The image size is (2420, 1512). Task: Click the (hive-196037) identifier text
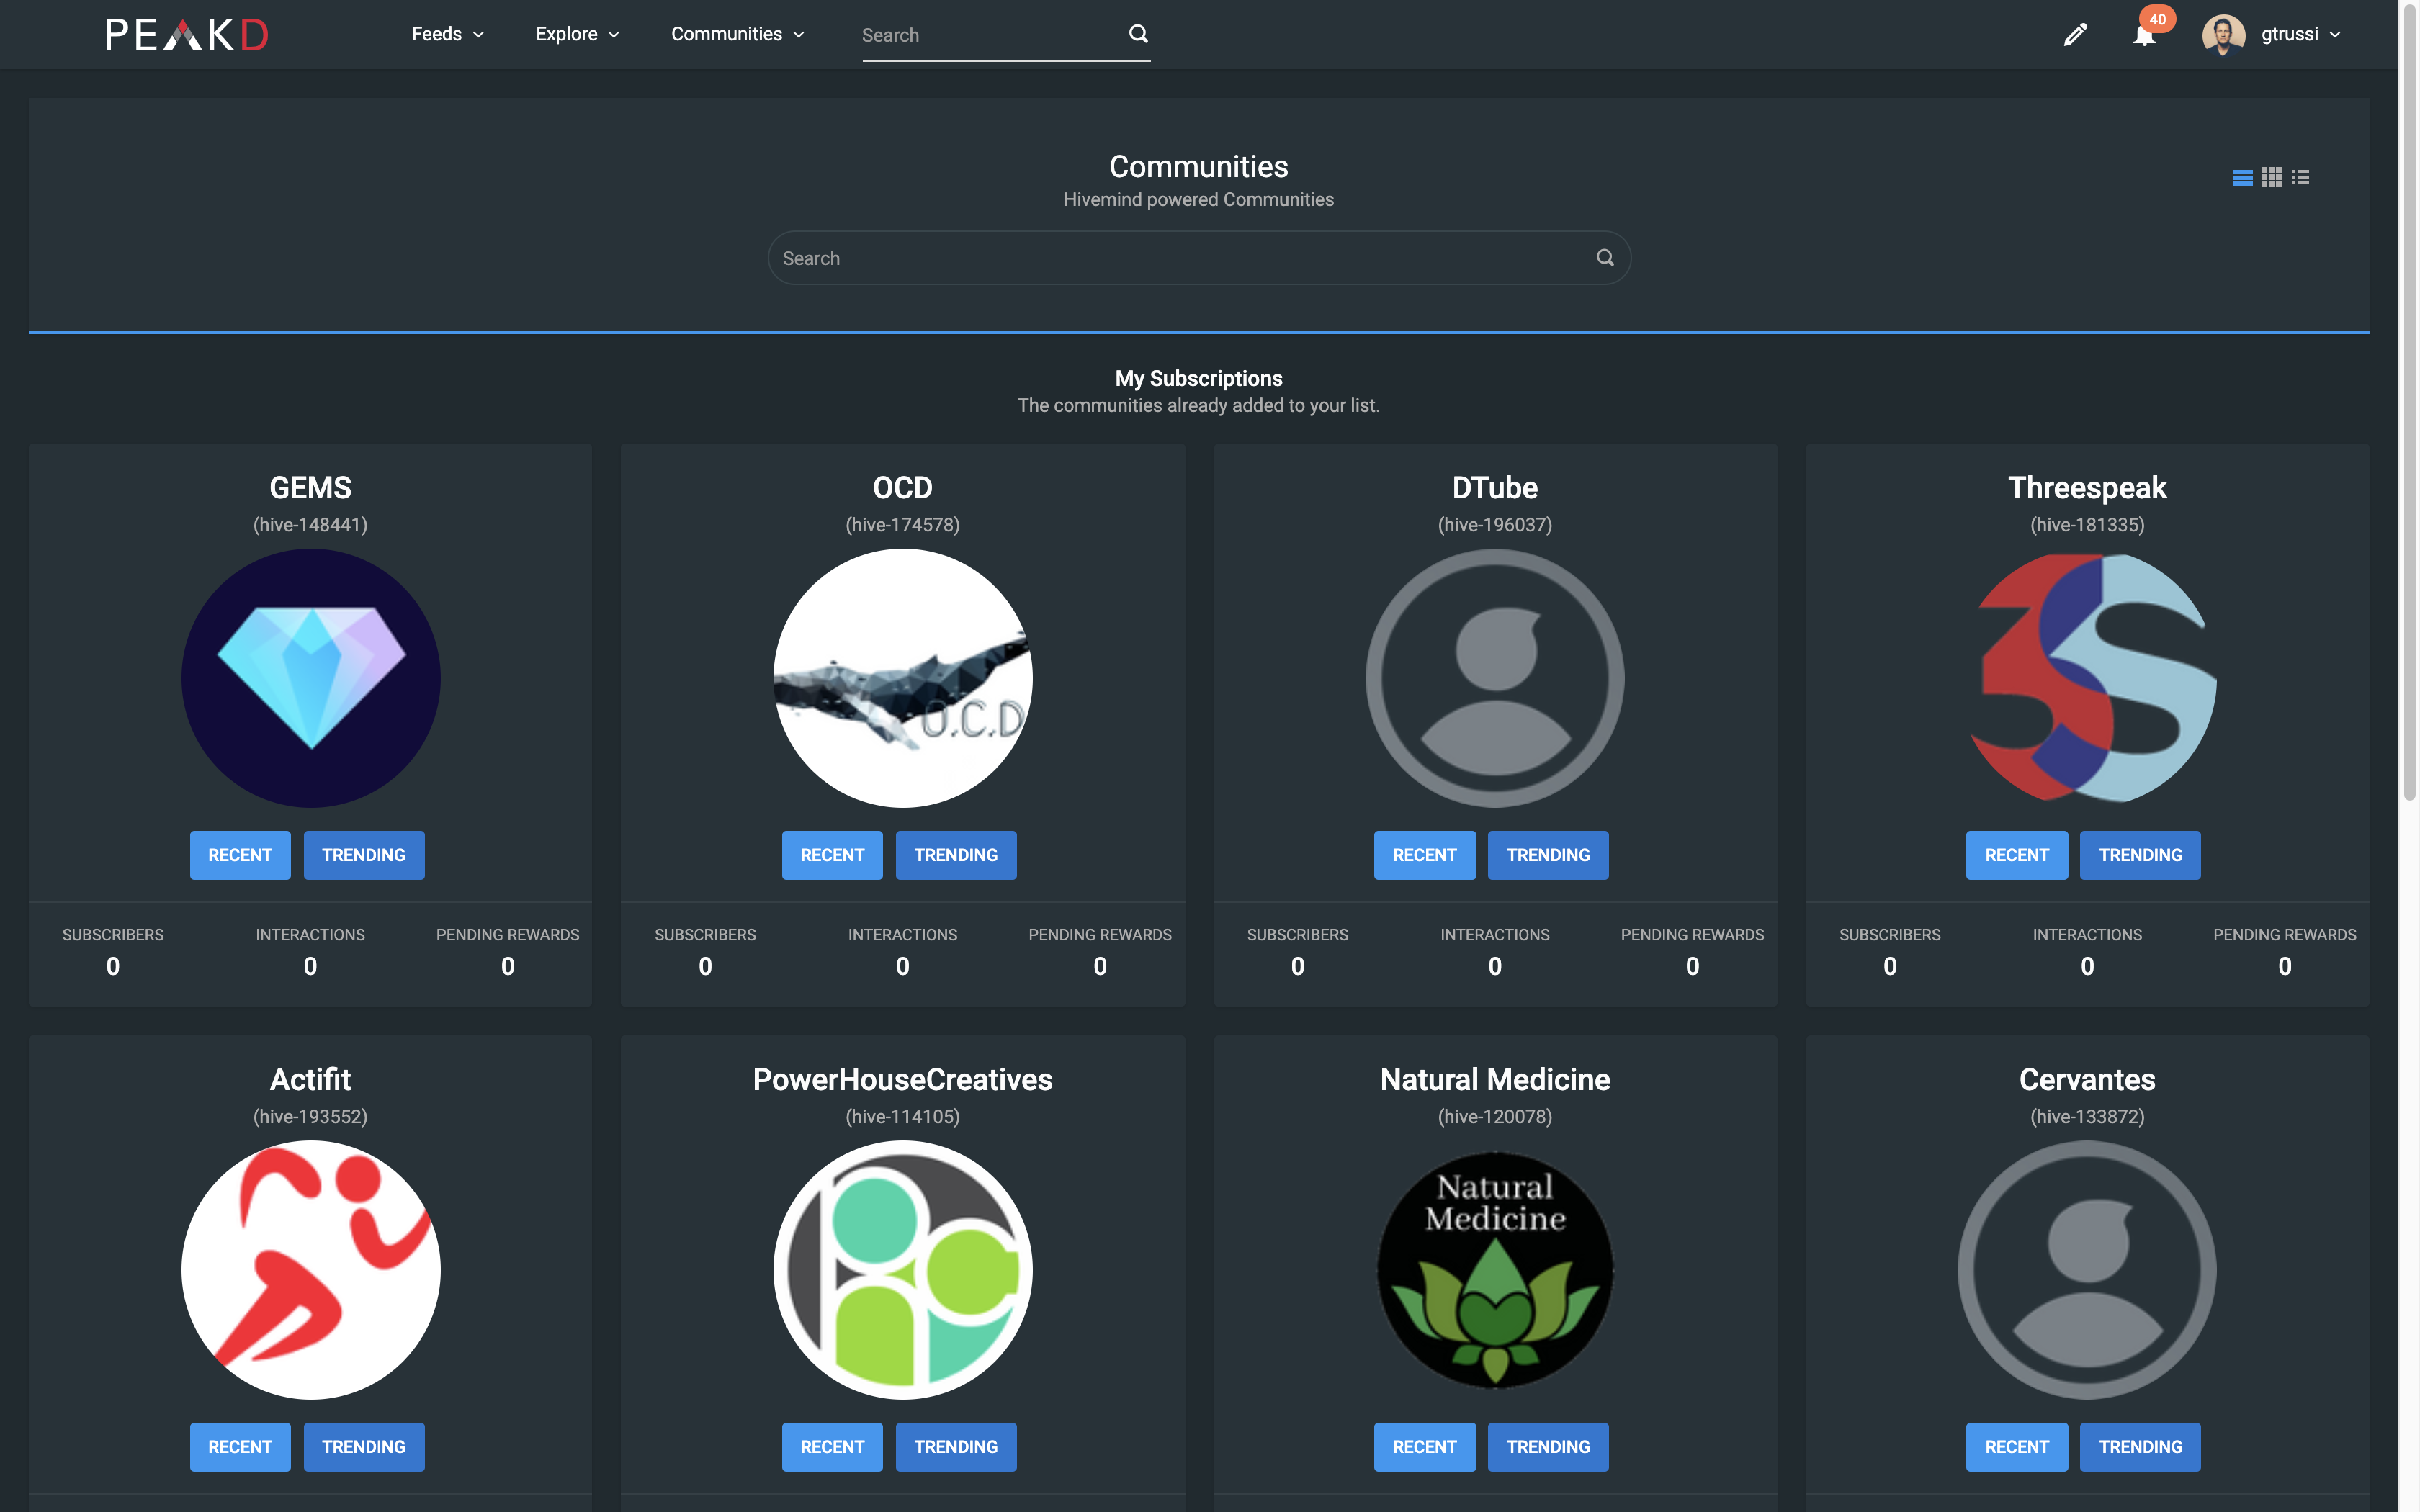pyautogui.click(x=1495, y=525)
